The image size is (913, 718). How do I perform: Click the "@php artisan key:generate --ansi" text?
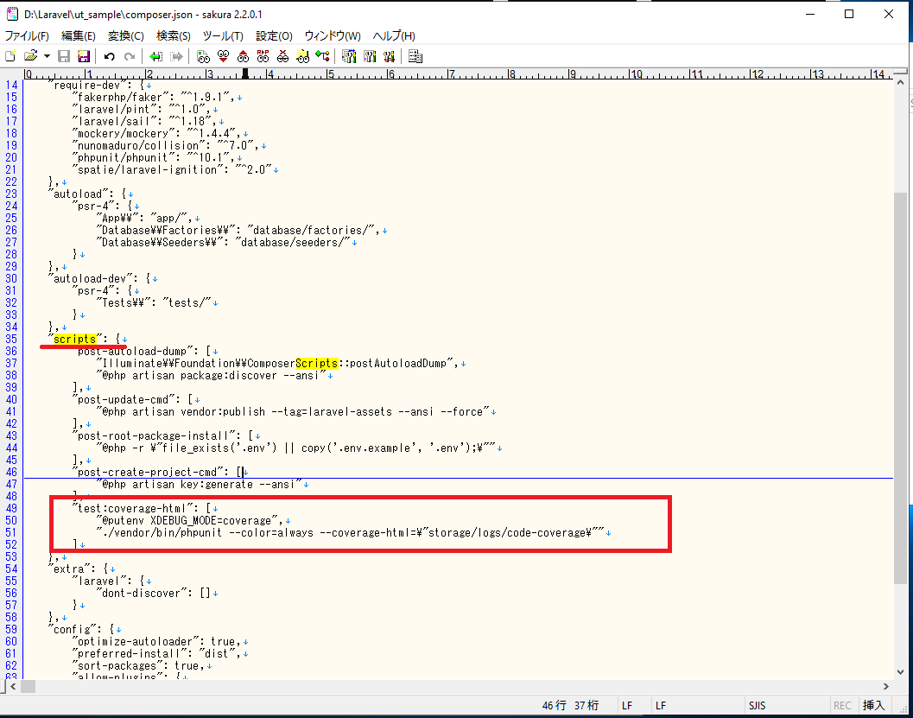pyautogui.click(x=198, y=485)
